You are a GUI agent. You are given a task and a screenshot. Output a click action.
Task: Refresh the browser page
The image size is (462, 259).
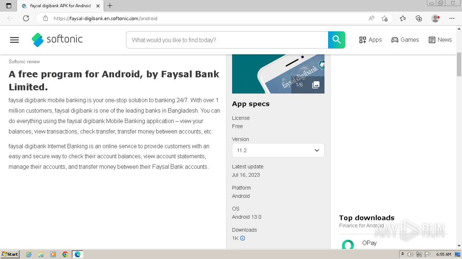[x=26, y=18]
